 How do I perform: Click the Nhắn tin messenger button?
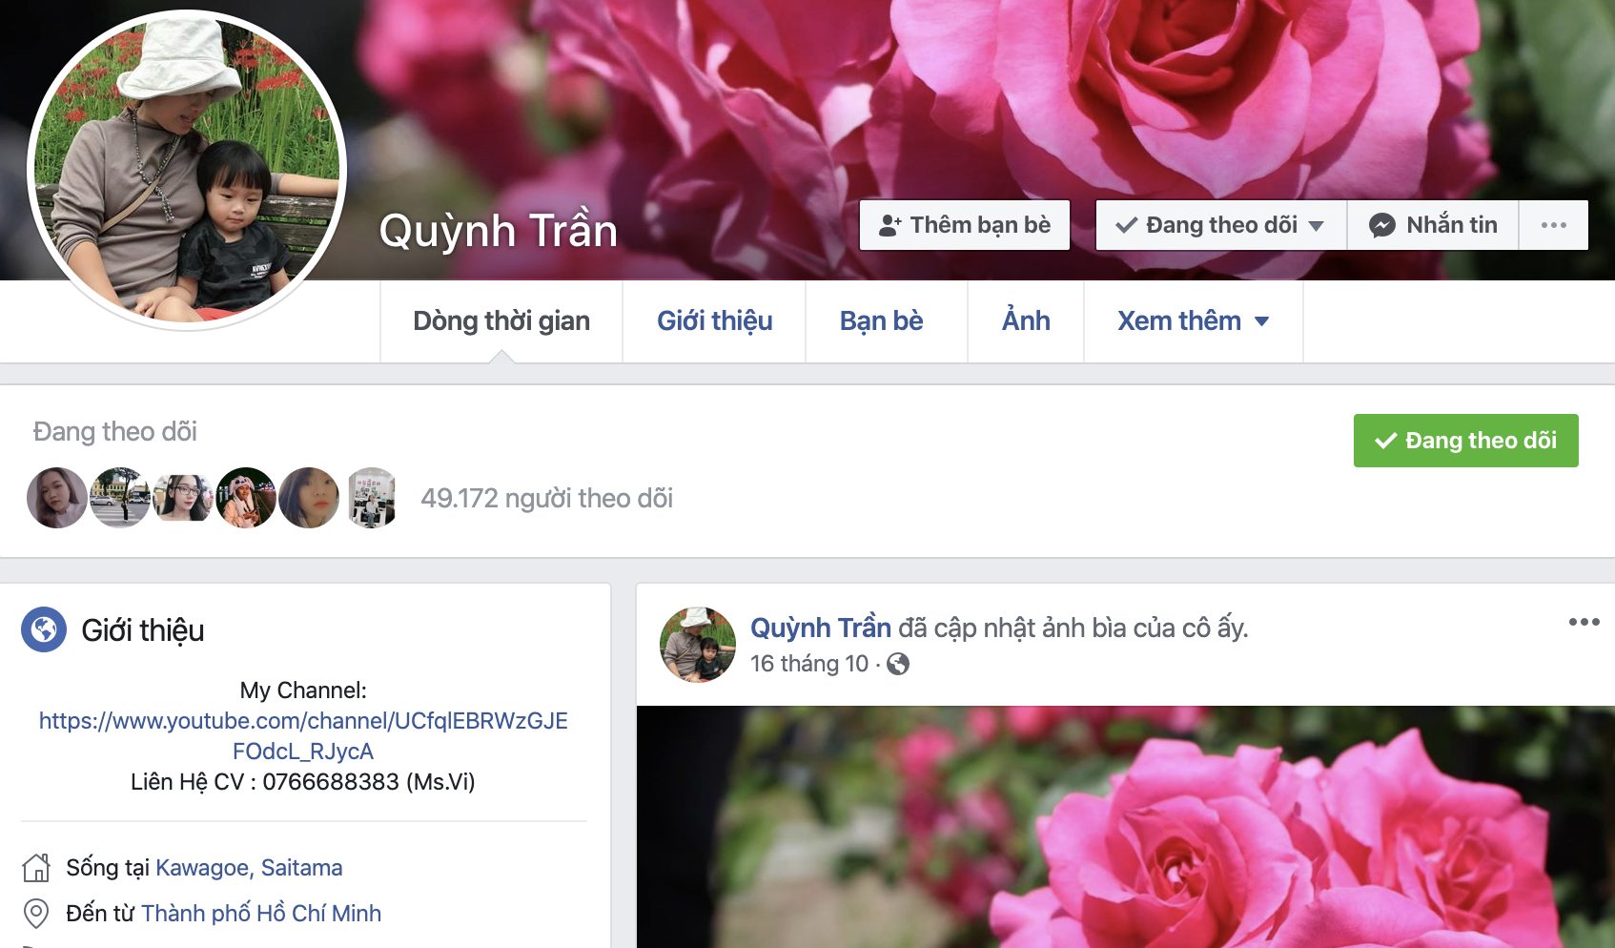[x=1433, y=225]
